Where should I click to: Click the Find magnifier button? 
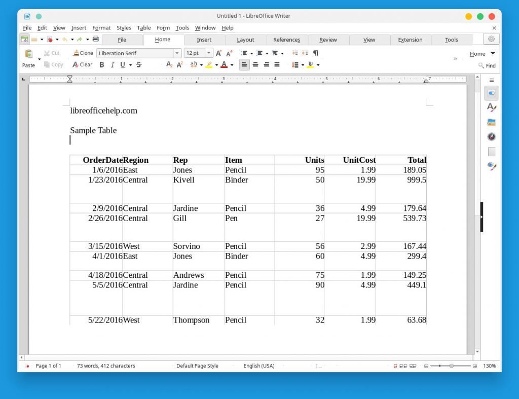pyautogui.click(x=487, y=65)
